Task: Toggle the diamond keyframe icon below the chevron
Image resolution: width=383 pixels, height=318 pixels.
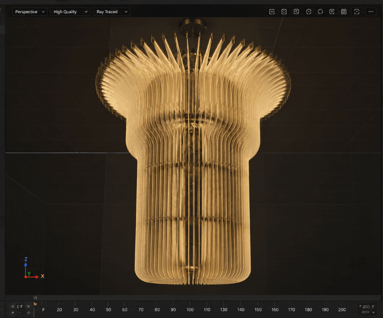Action: 29,313
